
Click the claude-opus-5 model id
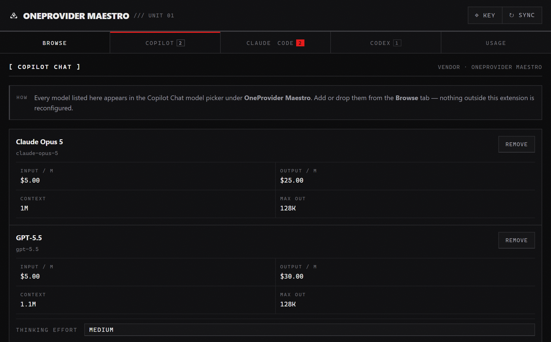pos(37,153)
